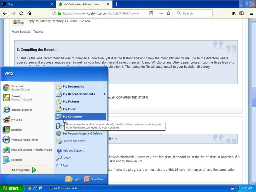Go to browser home page

tap(29, 13)
